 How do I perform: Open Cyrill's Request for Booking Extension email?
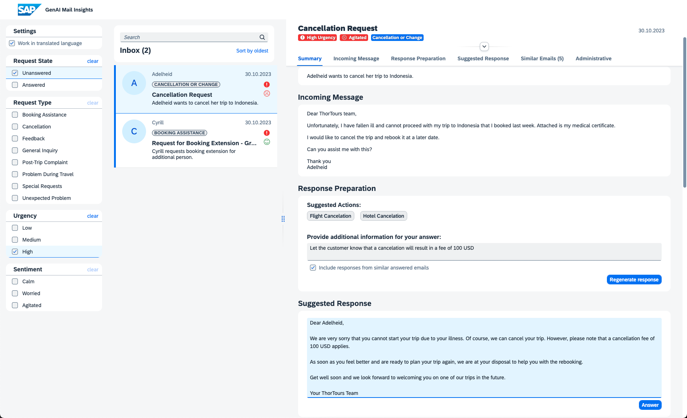[196, 141]
